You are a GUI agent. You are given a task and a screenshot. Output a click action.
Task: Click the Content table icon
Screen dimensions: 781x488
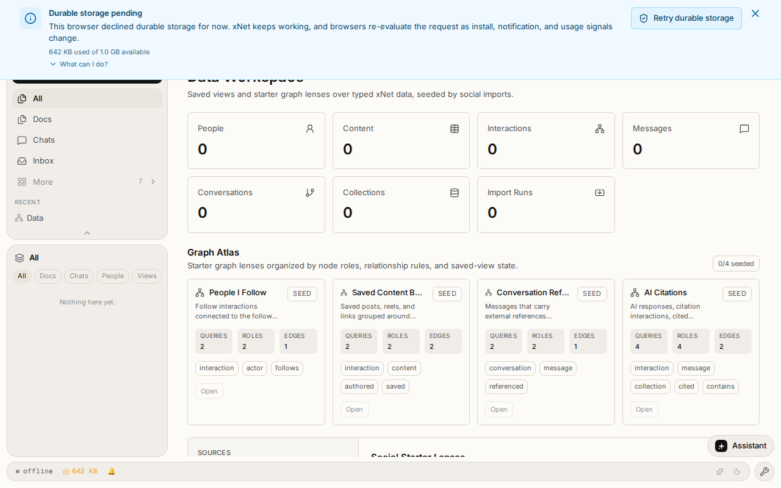click(455, 129)
